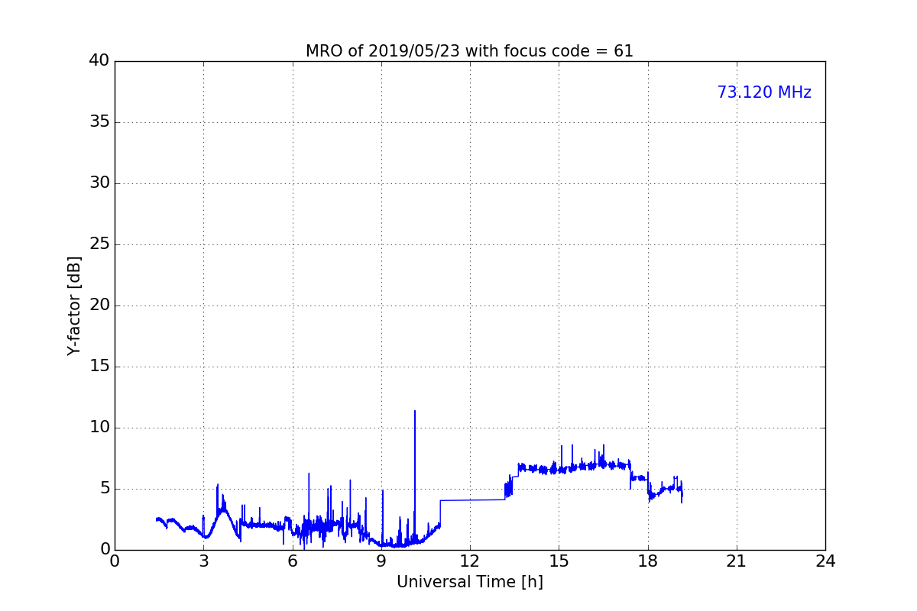Click x-axis tick label 18
917x611 pixels.
[647, 561]
